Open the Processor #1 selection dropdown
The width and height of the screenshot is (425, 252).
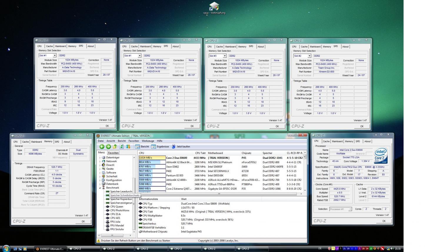tap(350, 209)
